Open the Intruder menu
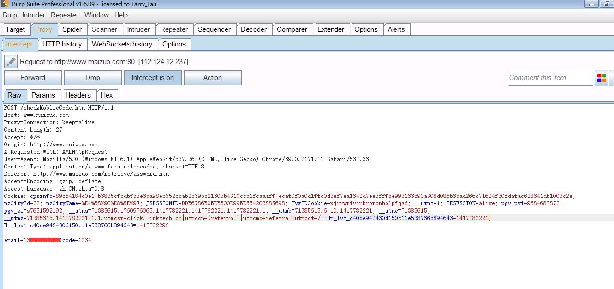The height and width of the screenshot is (289, 614). pyautogui.click(x=34, y=15)
